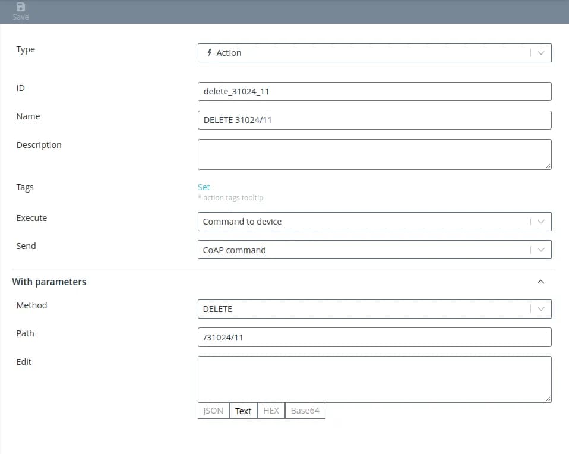Viewport: 569px width, 454px height.
Task: Collapse the With parameters section
Action: (x=540, y=282)
